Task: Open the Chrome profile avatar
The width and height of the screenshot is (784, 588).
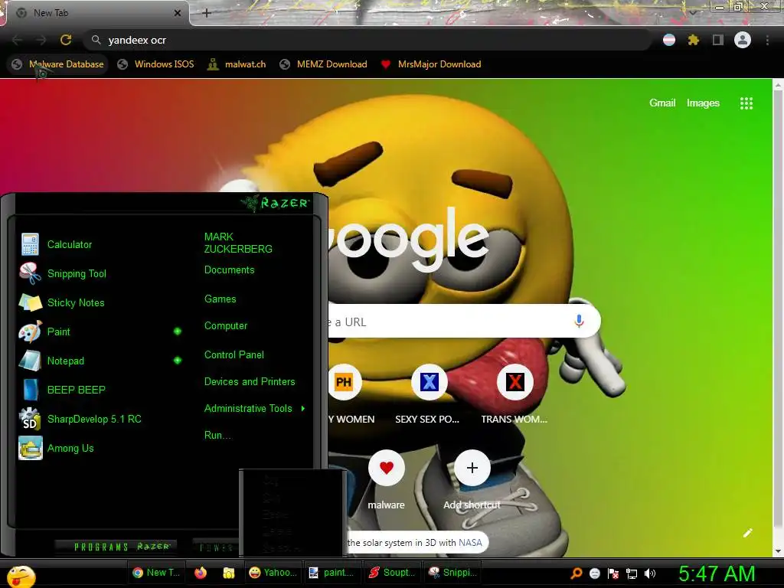Action: point(743,40)
